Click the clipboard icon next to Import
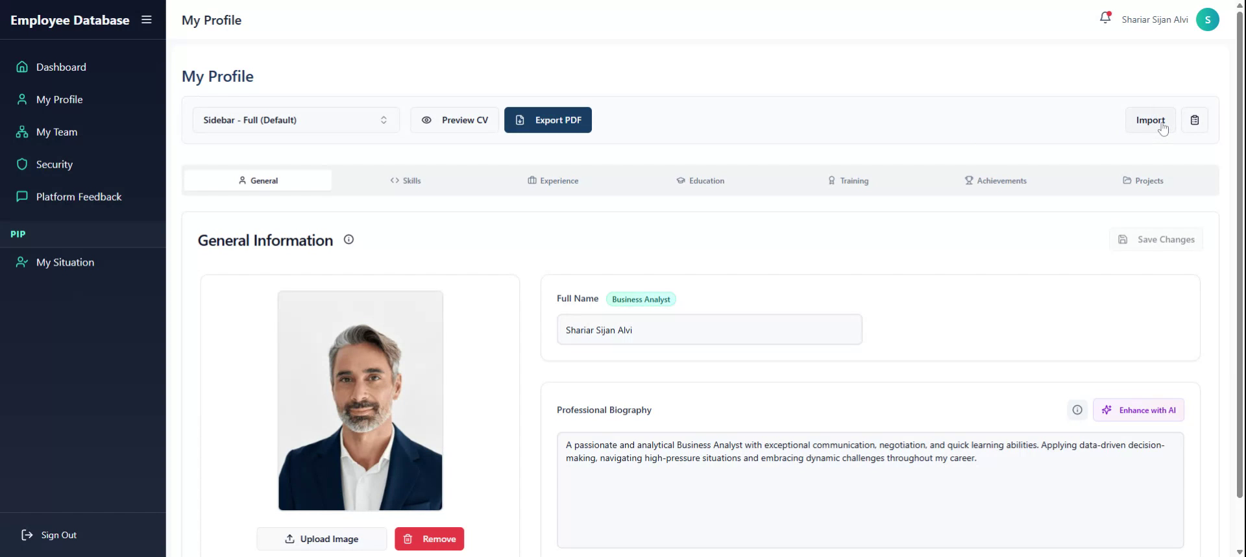The width and height of the screenshot is (1246, 557). (1194, 120)
